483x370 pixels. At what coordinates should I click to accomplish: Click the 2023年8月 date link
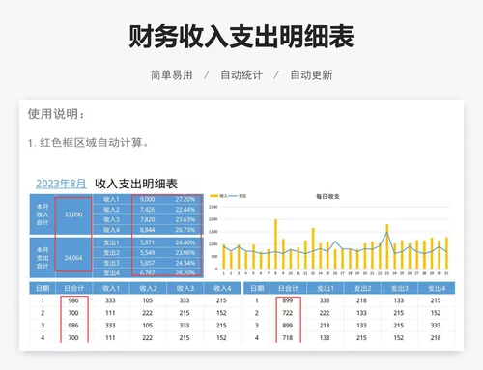tap(61, 184)
